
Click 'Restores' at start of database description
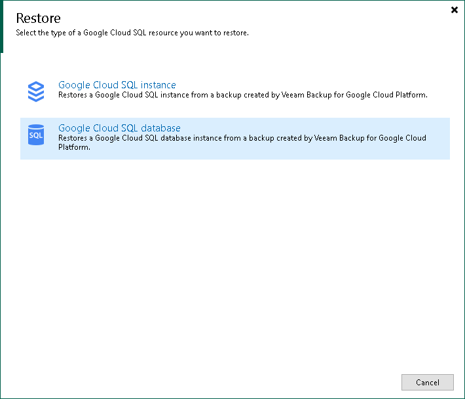click(x=73, y=138)
